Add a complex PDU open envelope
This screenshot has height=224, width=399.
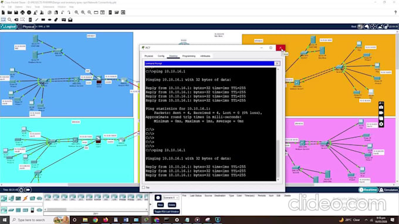point(70,19)
